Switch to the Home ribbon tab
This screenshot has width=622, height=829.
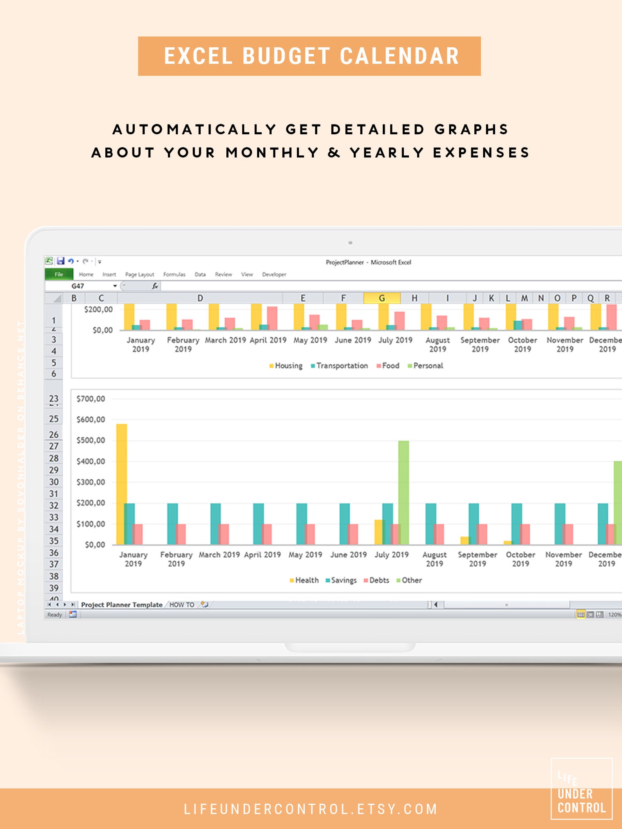[x=86, y=275]
